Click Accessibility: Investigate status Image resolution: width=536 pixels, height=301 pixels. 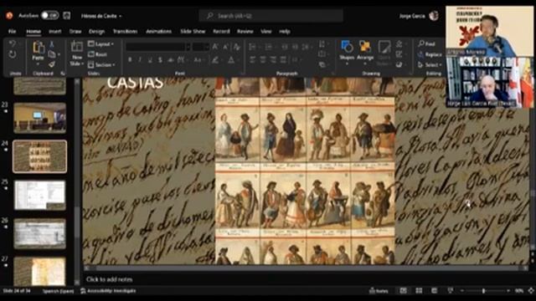(108, 291)
